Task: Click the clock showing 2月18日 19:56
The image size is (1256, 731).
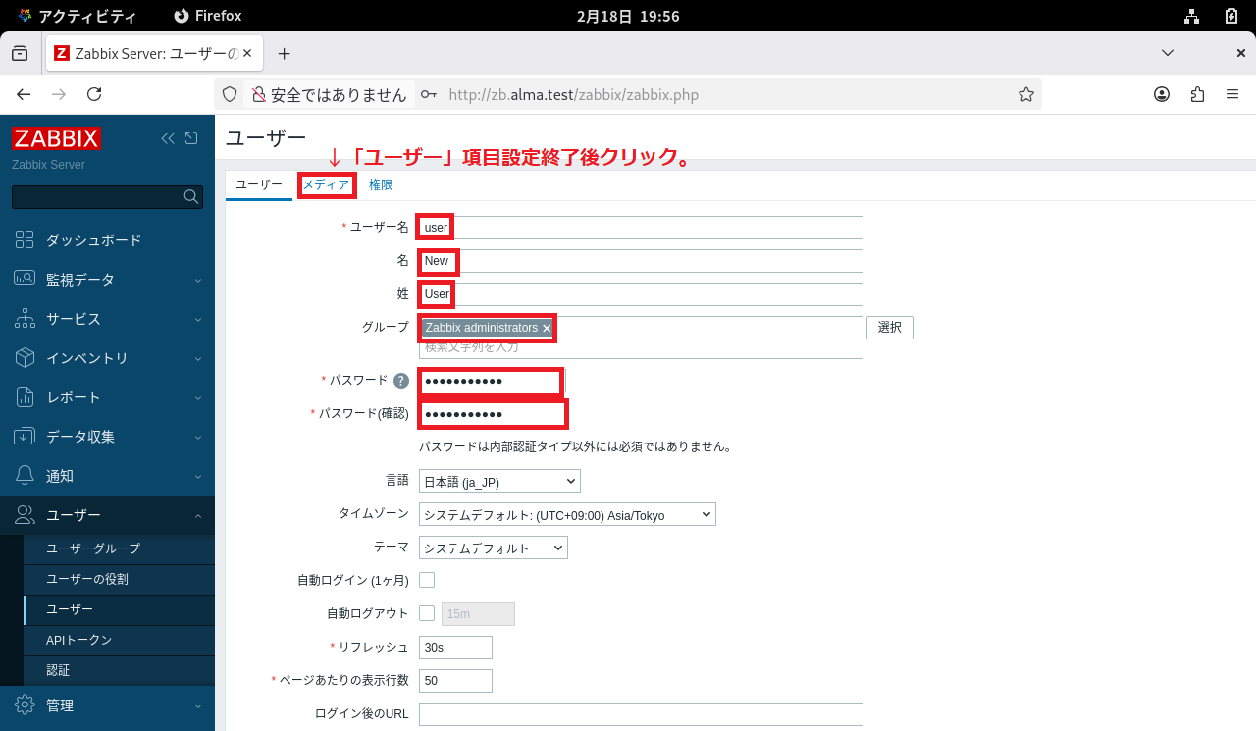Action: 628,16
